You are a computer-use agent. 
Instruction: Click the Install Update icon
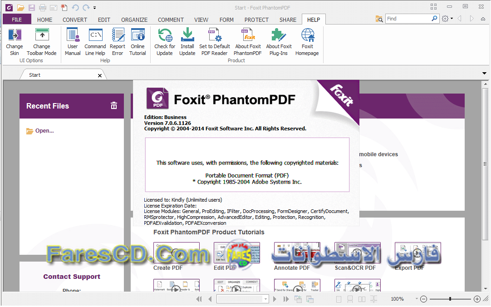187,35
